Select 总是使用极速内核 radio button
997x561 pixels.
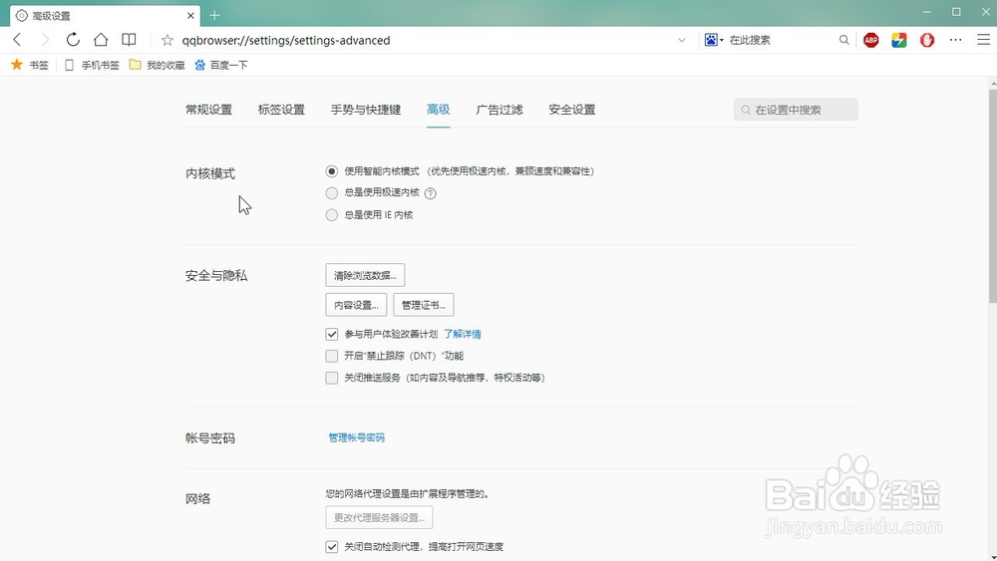(331, 193)
